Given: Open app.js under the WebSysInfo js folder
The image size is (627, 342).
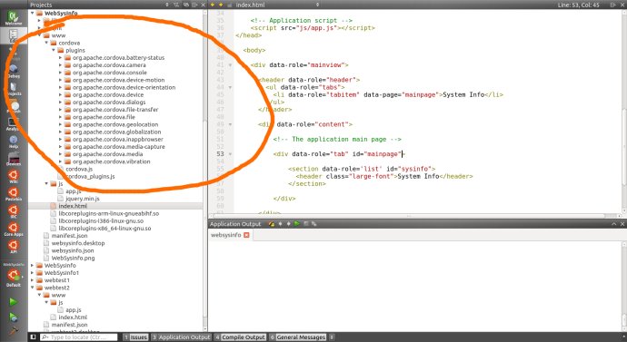Looking at the screenshot, I should tap(74, 191).
